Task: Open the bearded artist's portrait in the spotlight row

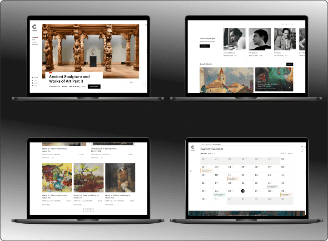Action: pyautogui.click(x=234, y=39)
